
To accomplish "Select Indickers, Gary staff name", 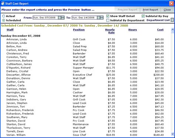I will (16, 100).
